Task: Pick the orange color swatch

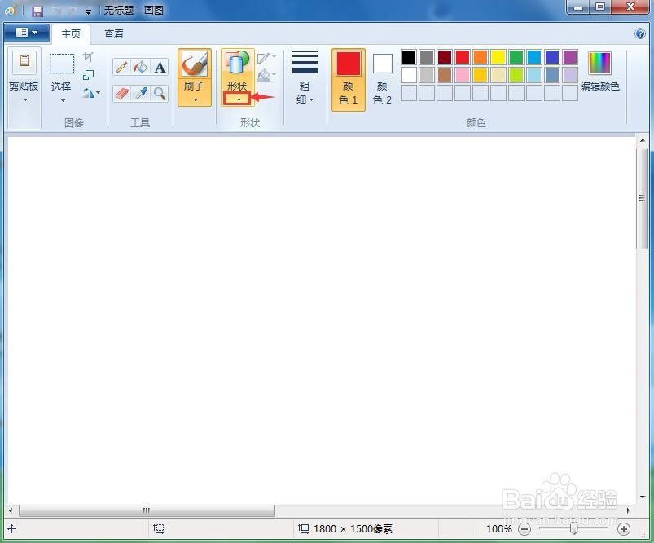Action: click(x=481, y=57)
